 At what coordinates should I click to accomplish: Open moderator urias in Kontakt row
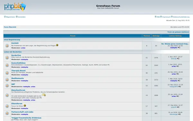[23, 48]
